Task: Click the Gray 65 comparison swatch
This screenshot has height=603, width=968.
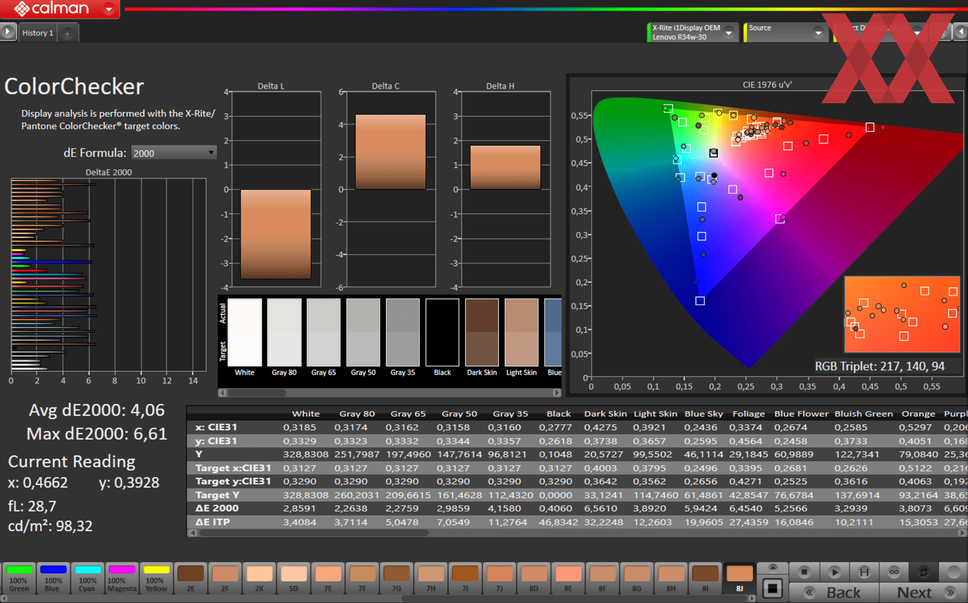Action: tap(324, 332)
